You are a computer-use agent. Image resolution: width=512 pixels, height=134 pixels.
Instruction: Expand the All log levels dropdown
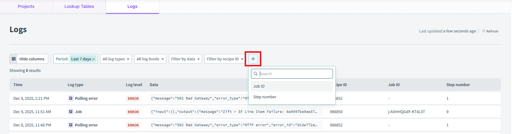coord(150,59)
